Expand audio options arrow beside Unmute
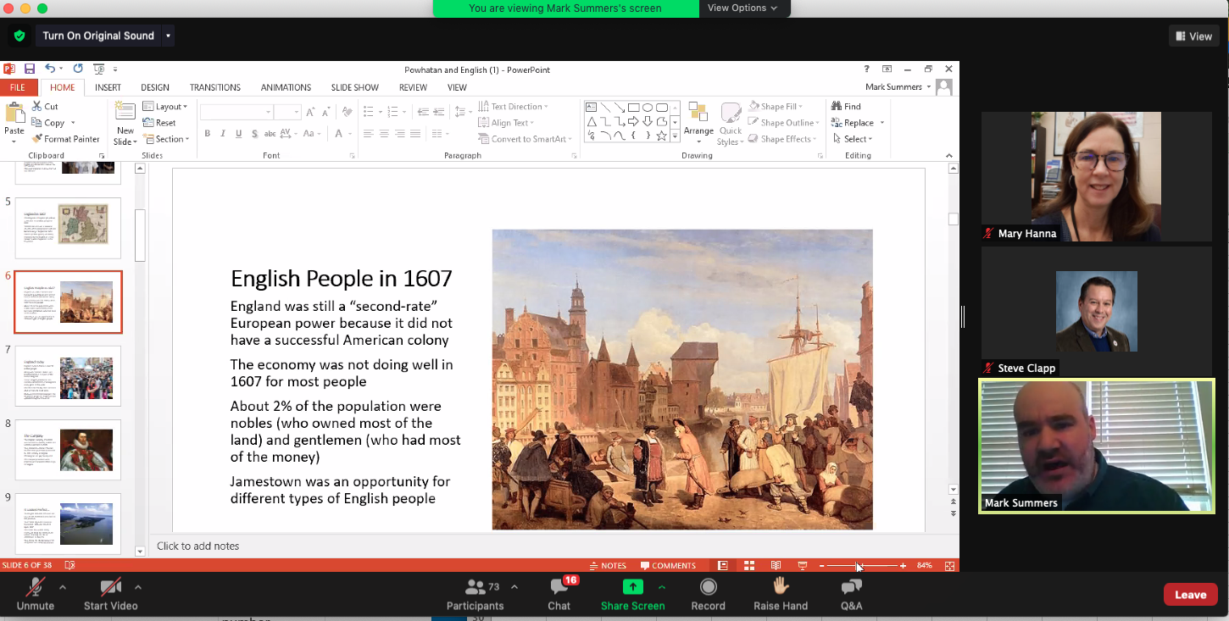The width and height of the screenshot is (1229, 621). pos(63,586)
